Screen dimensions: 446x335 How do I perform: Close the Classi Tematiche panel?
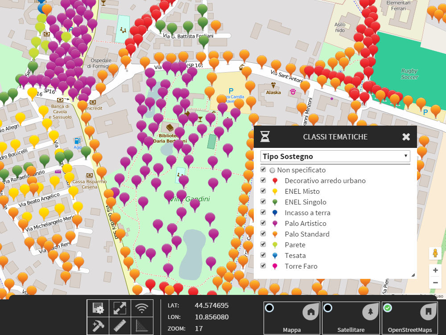406,137
